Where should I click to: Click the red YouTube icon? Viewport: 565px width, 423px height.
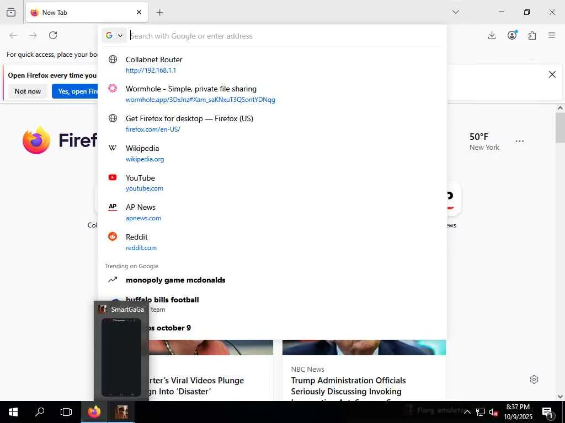pos(113,177)
